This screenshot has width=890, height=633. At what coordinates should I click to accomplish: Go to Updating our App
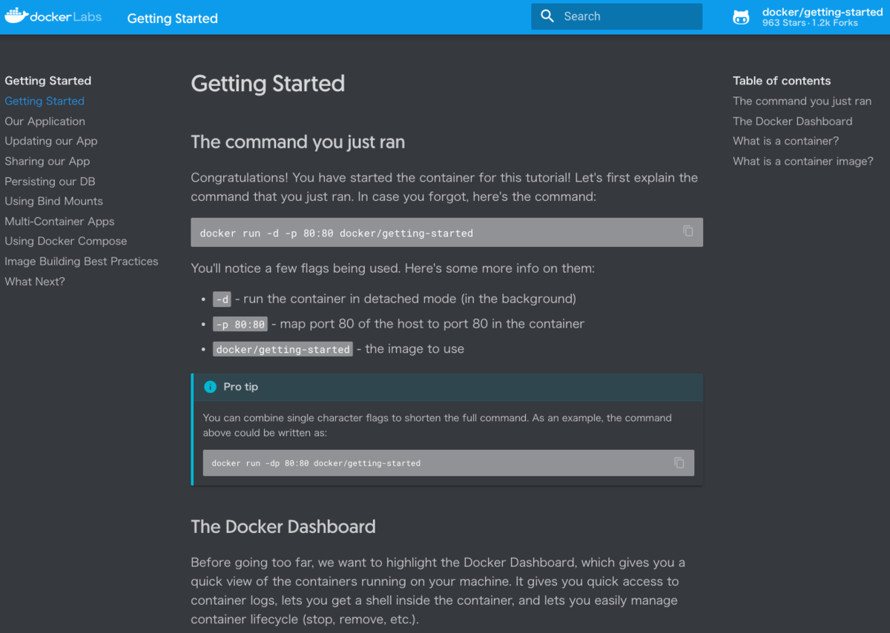51,141
